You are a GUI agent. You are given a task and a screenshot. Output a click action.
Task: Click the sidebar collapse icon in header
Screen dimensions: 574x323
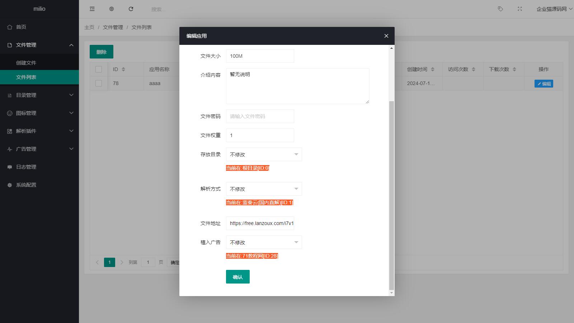[x=92, y=9]
